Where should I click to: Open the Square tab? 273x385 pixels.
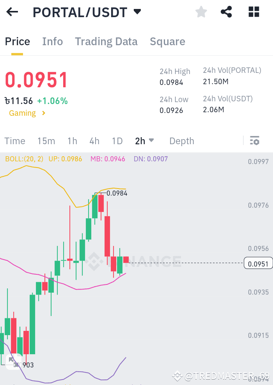167,41
